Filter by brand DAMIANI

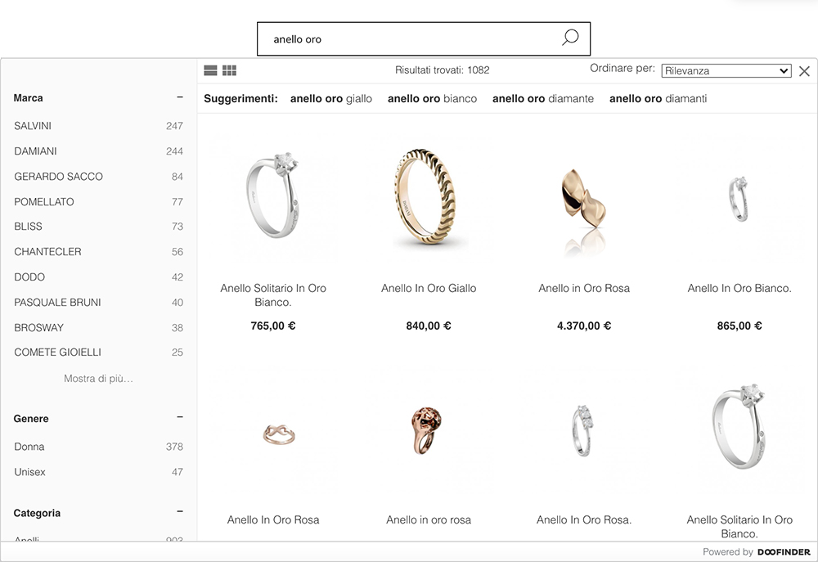click(99, 151)
